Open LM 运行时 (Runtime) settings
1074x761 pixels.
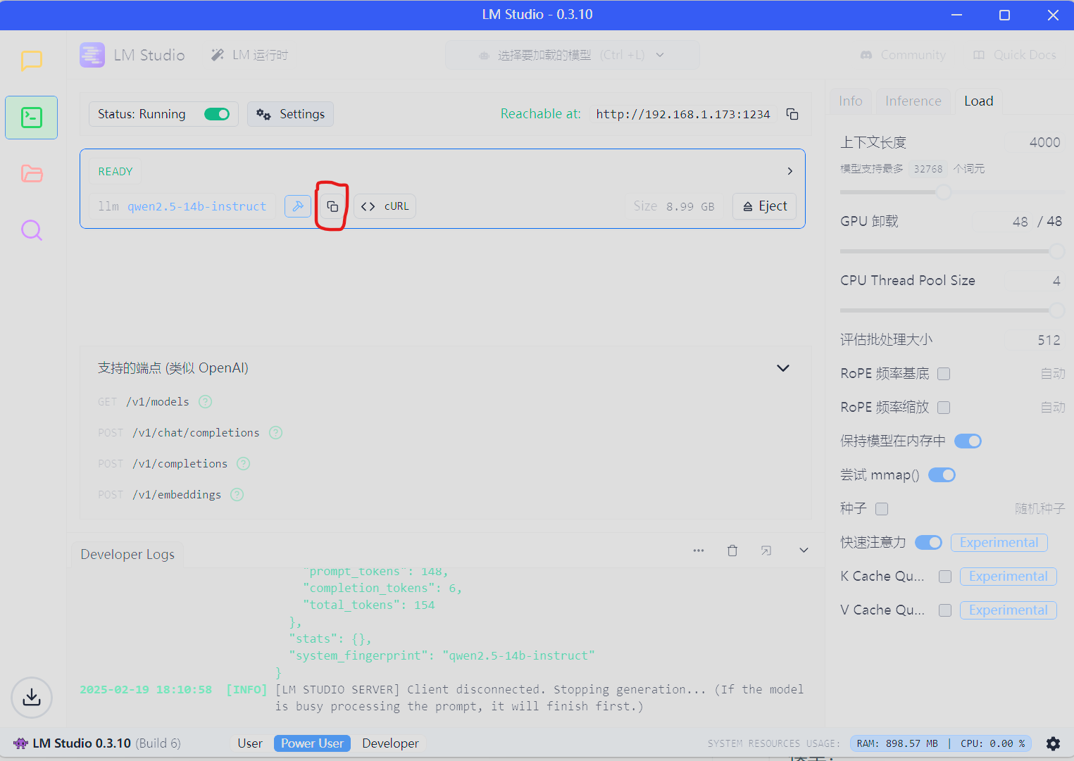(250, 55)
